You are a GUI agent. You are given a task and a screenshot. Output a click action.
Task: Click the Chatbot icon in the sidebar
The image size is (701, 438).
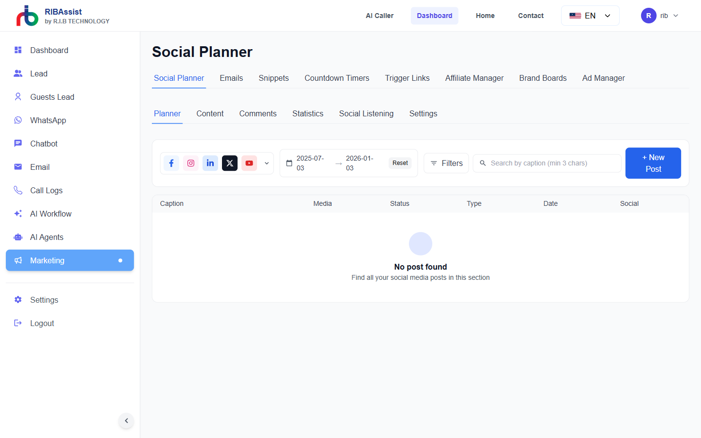point(18,144)
